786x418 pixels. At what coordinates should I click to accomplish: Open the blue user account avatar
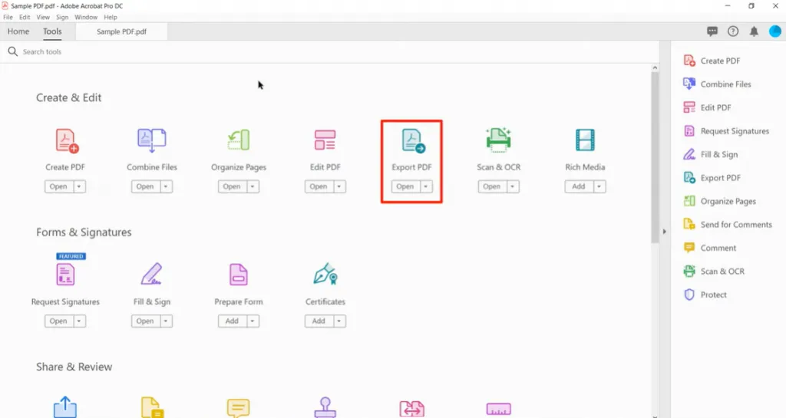pos(775,31)
